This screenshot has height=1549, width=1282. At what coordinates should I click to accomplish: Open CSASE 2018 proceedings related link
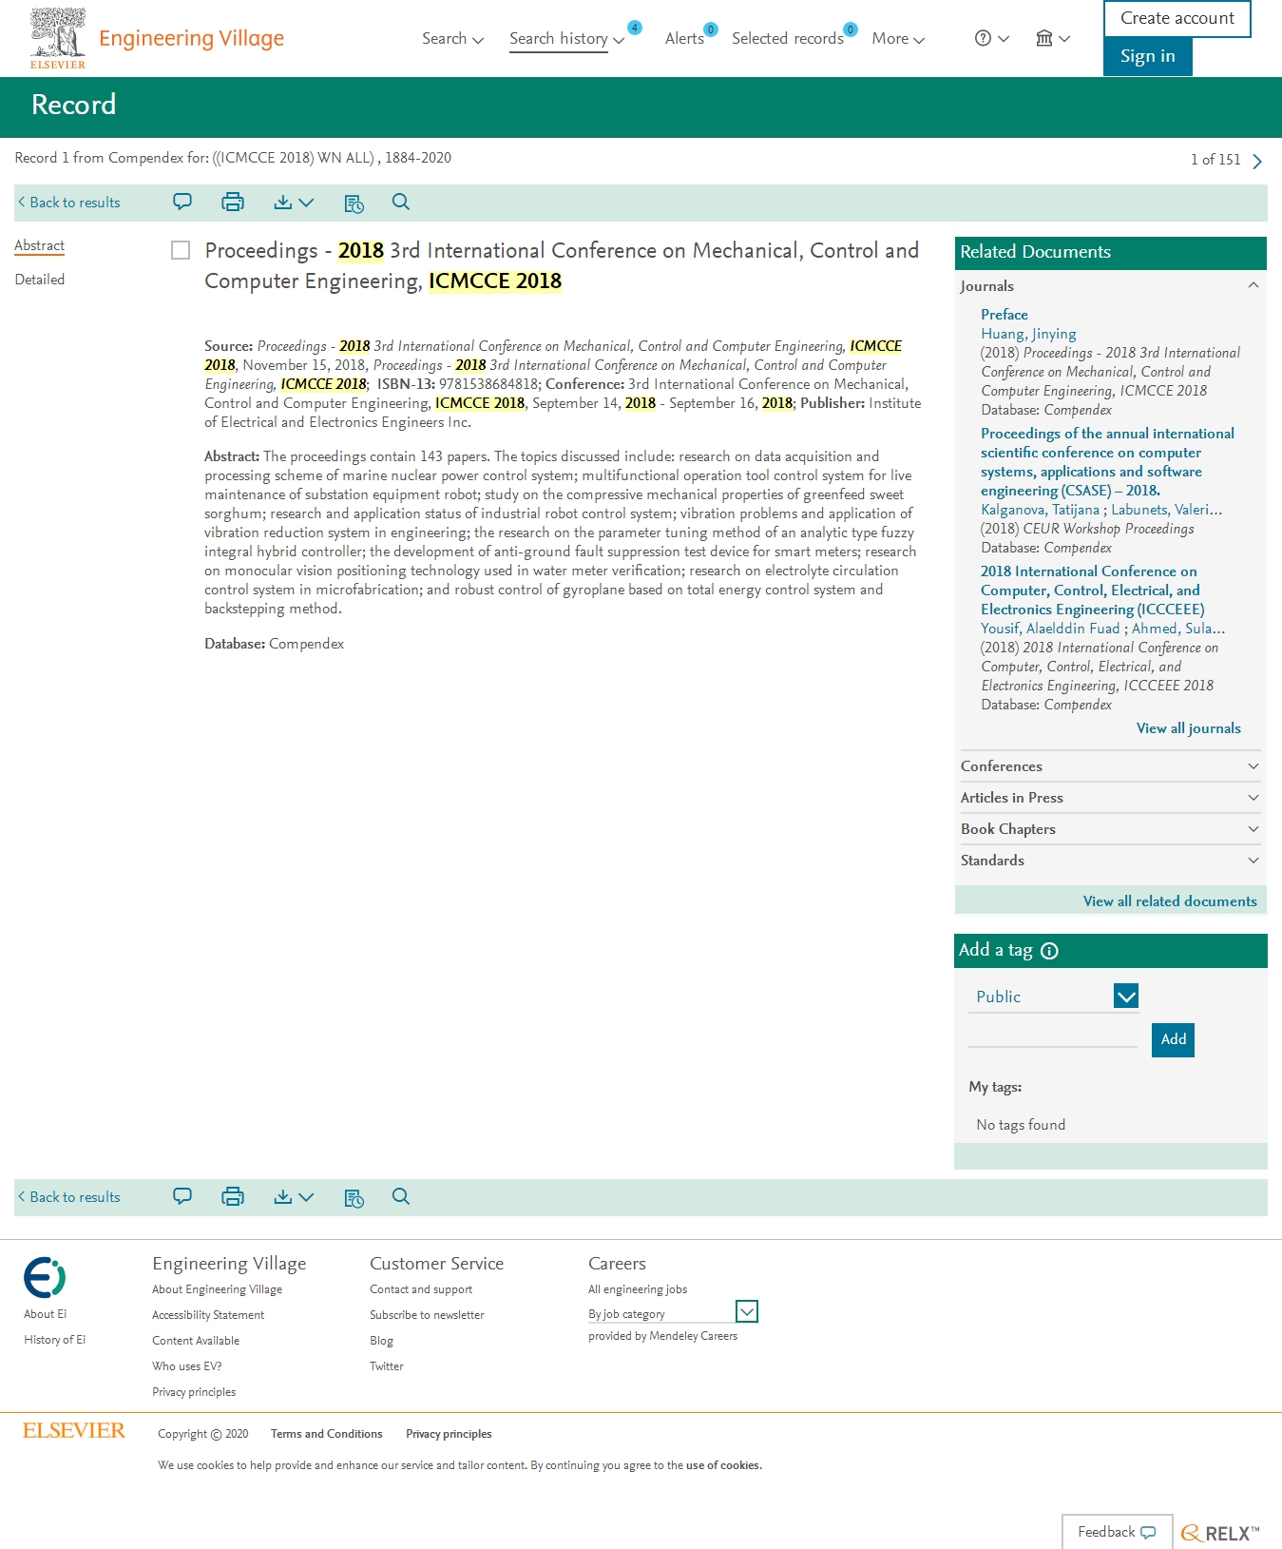point(1107,462)
